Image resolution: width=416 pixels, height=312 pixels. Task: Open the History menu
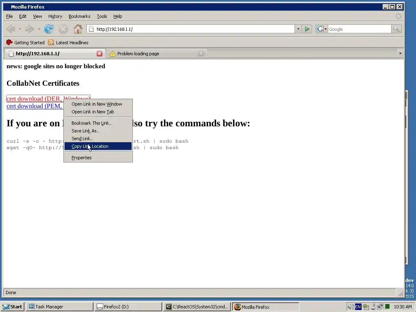pos(55,16)
